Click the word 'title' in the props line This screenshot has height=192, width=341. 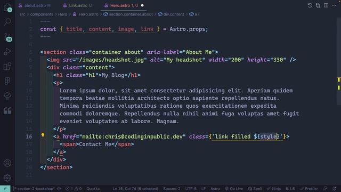(x=74, y=29)
